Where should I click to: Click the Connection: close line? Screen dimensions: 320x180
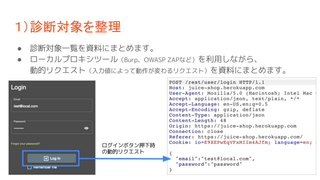pyautogui.click(x=196, y=131)
